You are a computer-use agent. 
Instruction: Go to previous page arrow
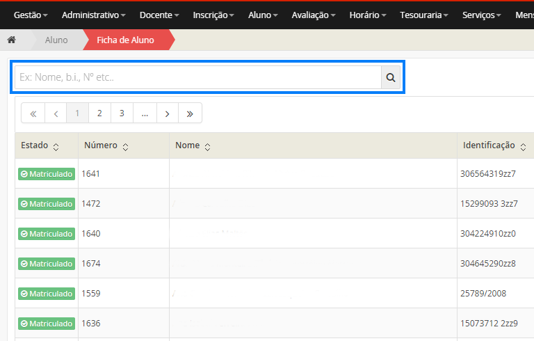click(x=56, y=113)
